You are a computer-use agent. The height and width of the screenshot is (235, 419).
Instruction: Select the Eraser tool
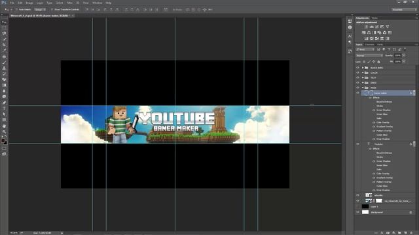click(4, 80)
